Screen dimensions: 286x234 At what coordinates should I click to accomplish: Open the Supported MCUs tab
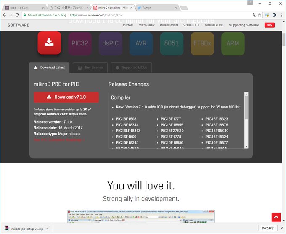click(x=131, y=68)
